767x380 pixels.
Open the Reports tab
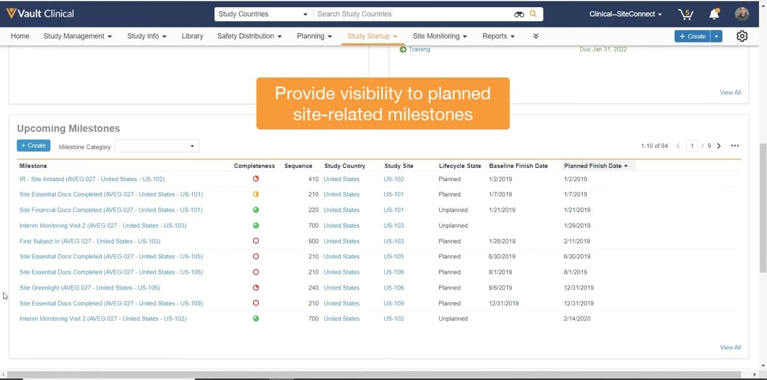coord(499,36)
